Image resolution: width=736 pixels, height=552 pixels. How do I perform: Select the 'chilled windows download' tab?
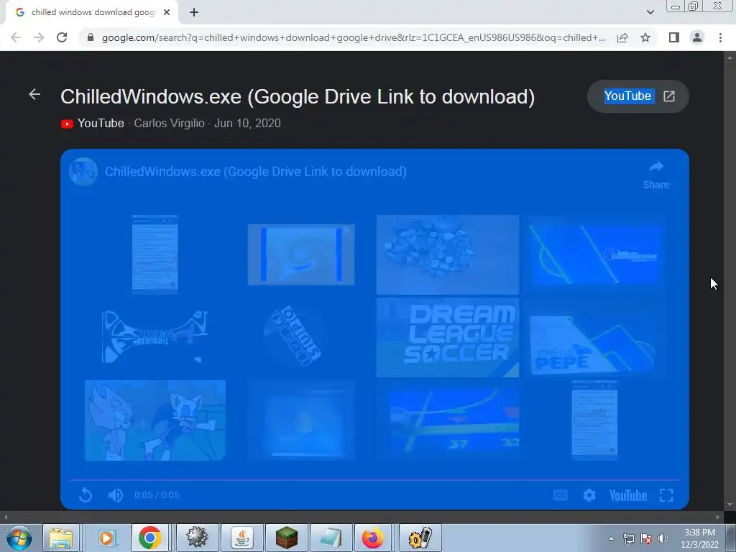[x=92, y=13]
